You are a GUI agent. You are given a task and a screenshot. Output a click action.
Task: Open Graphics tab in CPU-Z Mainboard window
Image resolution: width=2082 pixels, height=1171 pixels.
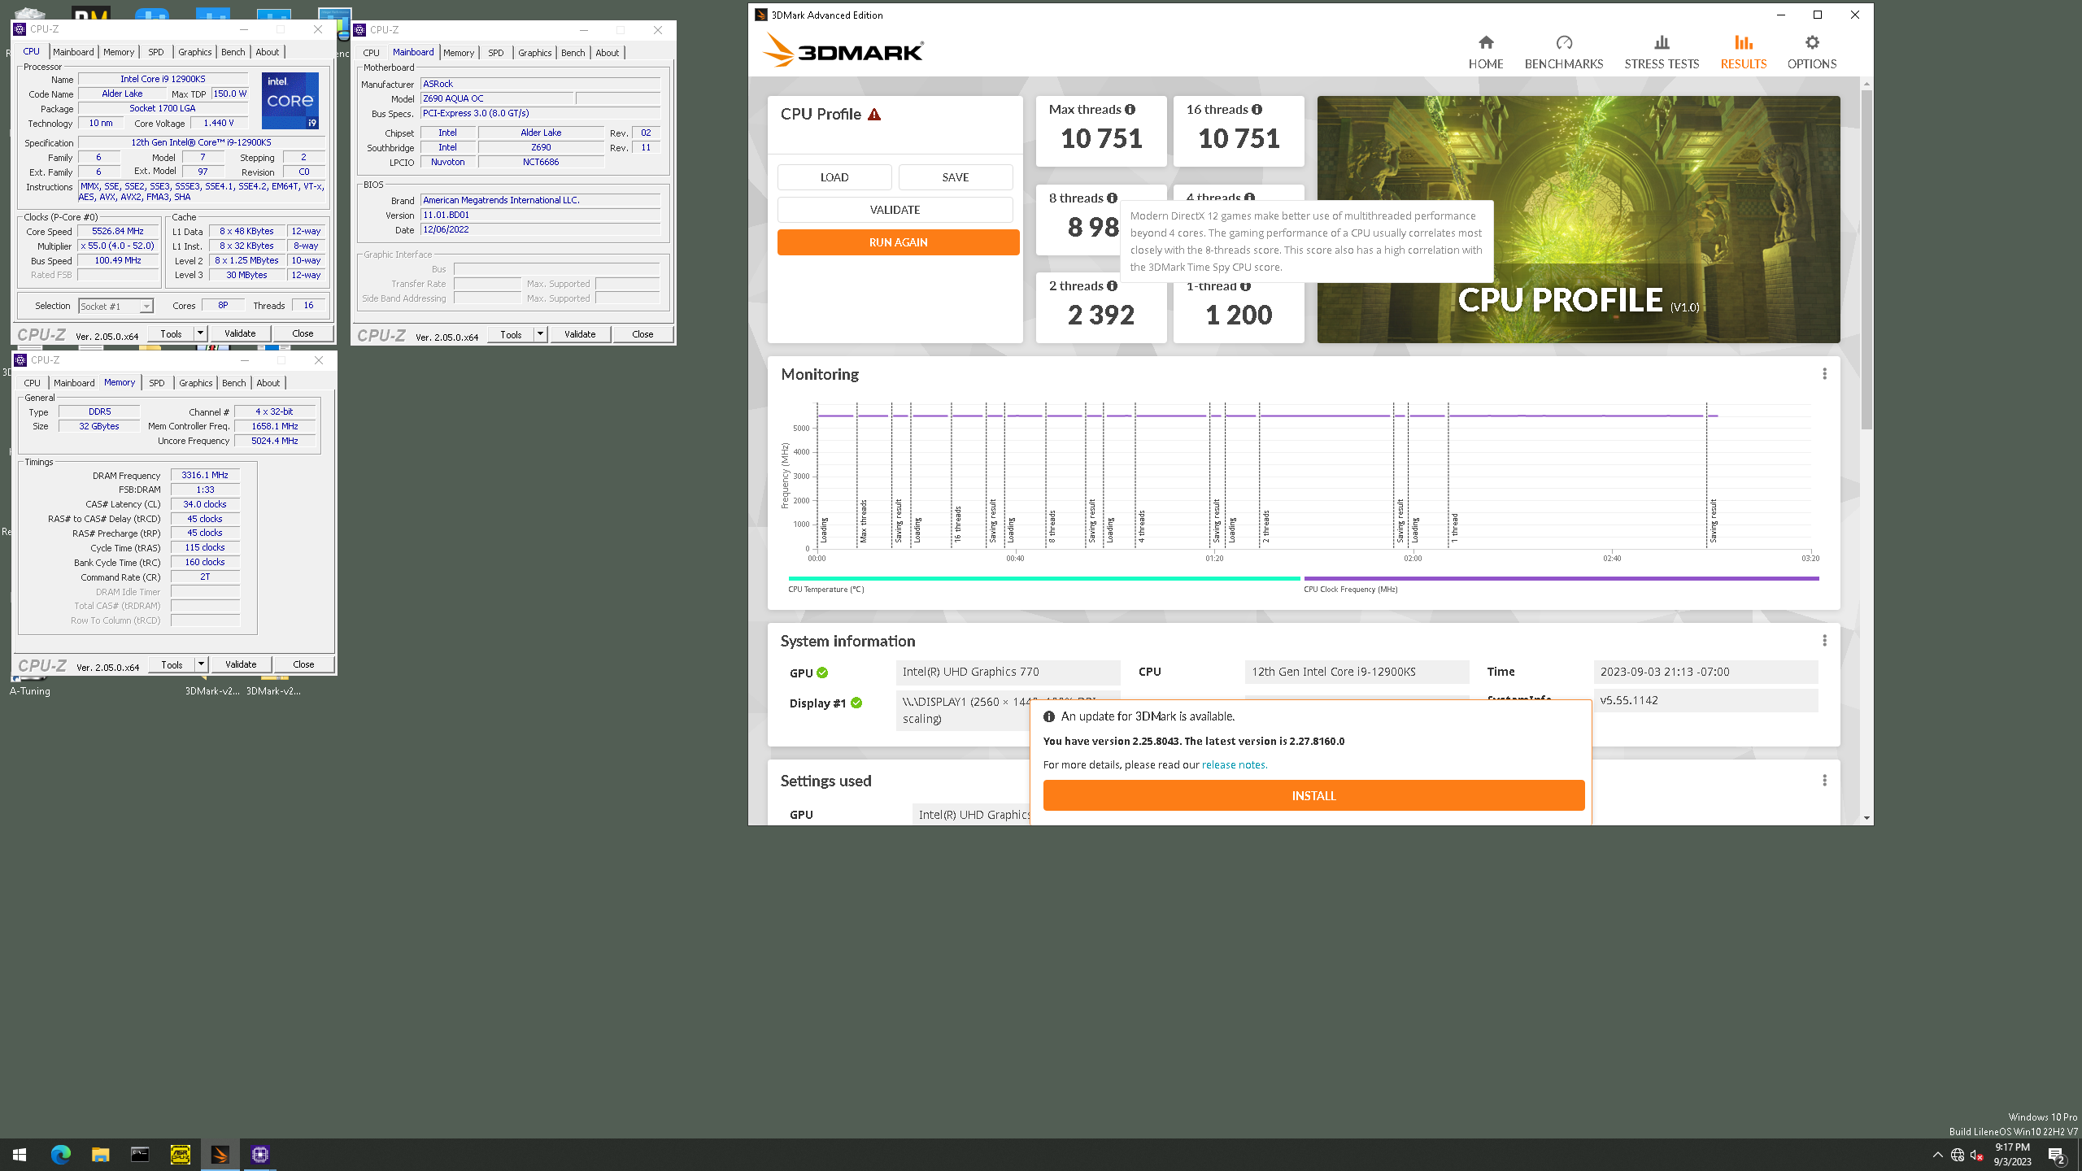534,53
